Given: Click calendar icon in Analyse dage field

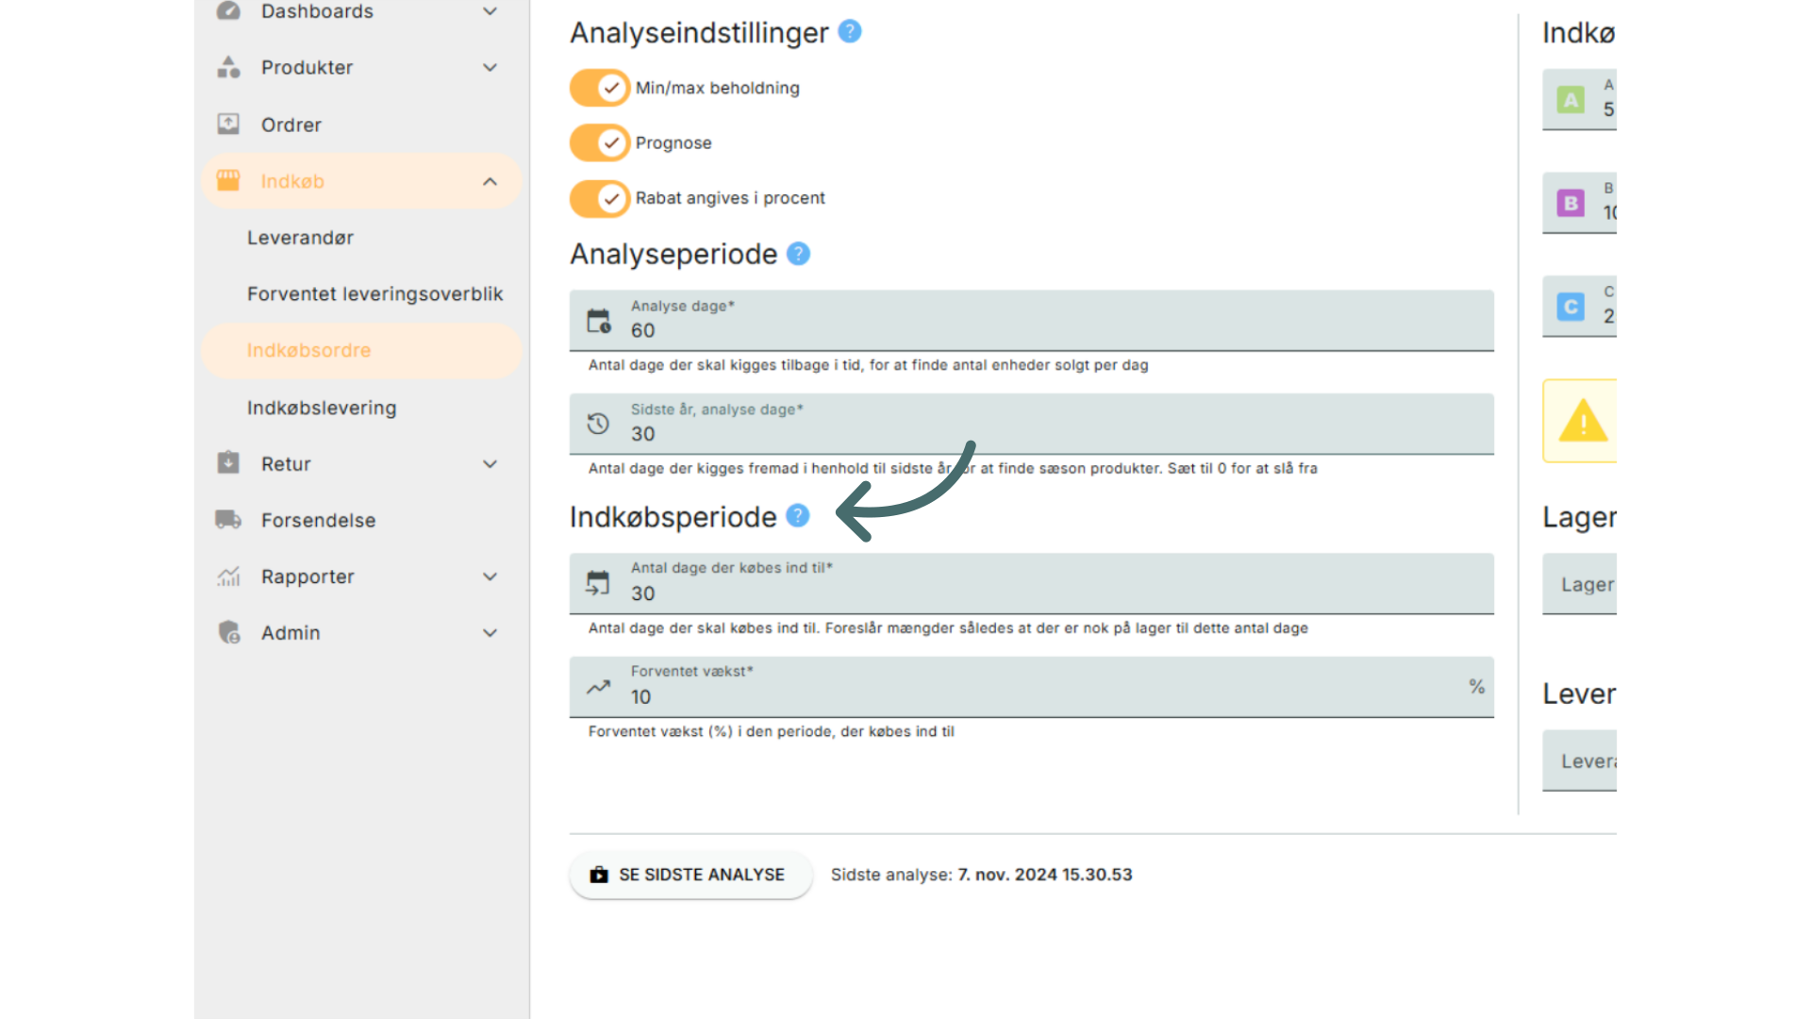Looking at the screenshot, I should point(599,321).
